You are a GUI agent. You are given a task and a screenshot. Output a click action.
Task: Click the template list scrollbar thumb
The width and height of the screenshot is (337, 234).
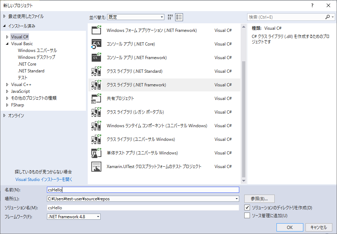click(x=244, y=119)
